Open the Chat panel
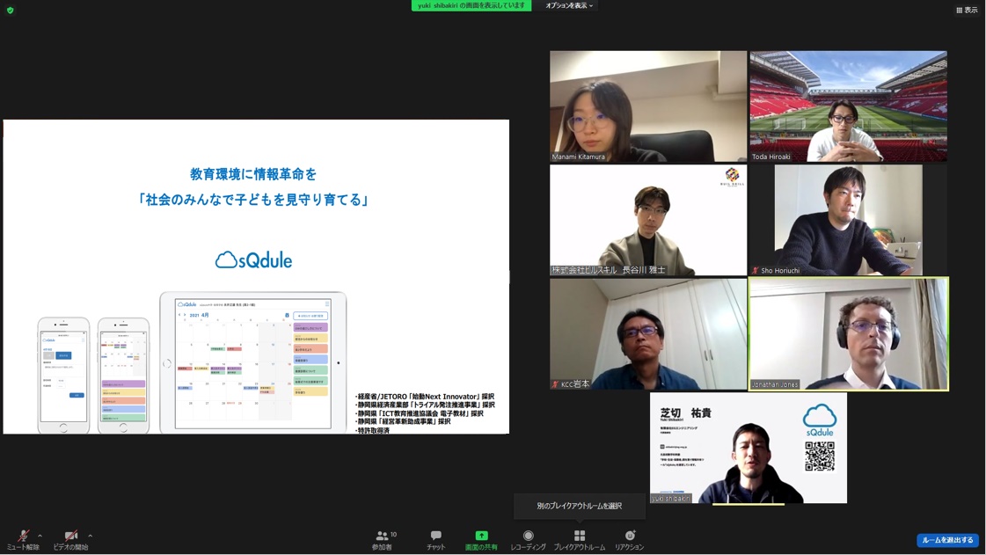This screenshot has width=986, height=555. (435, 540)
